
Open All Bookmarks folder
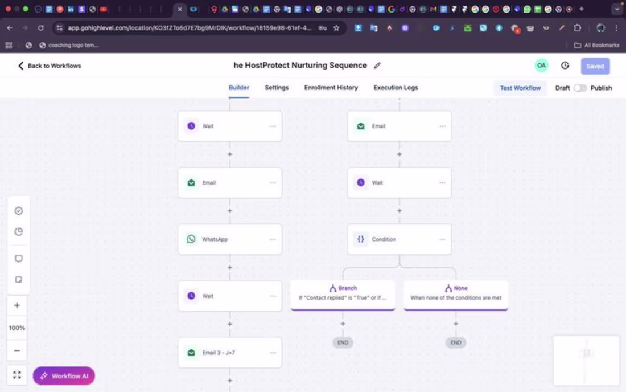click(596, 45)
